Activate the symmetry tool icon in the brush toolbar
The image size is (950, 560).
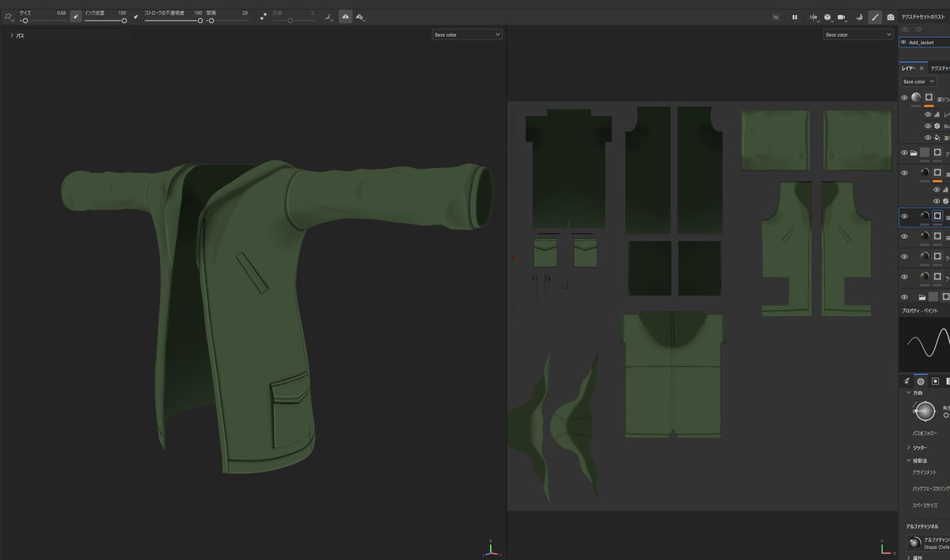pos(346,16)
